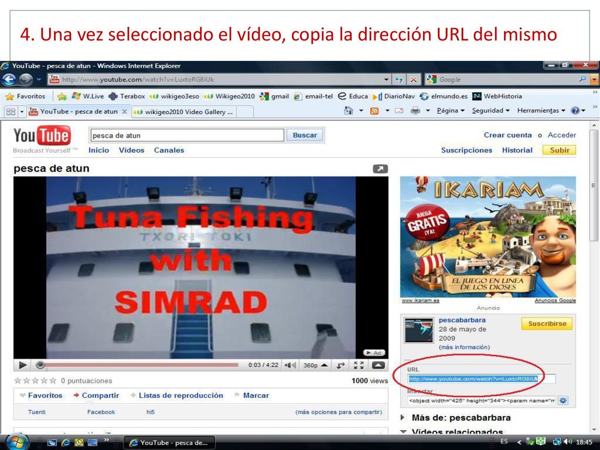Open Historial link
Screen dimensions: 600x450
pos(517,151)
